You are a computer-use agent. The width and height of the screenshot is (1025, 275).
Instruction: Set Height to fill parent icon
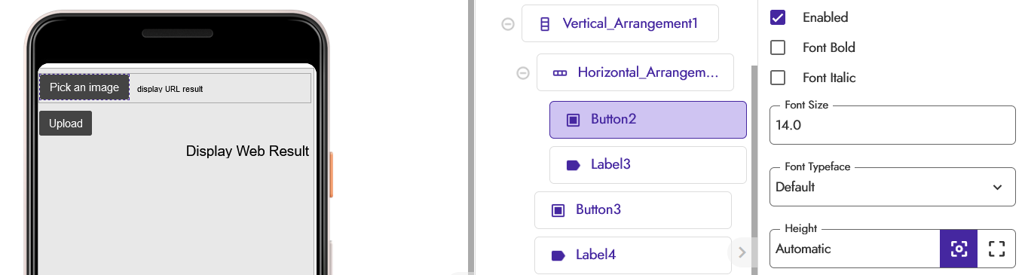[x=996, y=249]
